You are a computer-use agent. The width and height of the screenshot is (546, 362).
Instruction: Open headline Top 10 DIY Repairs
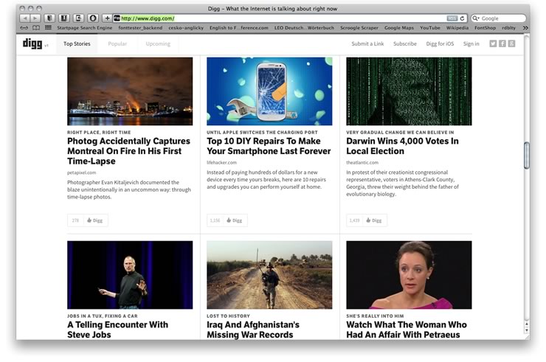[x=269, y=146]
